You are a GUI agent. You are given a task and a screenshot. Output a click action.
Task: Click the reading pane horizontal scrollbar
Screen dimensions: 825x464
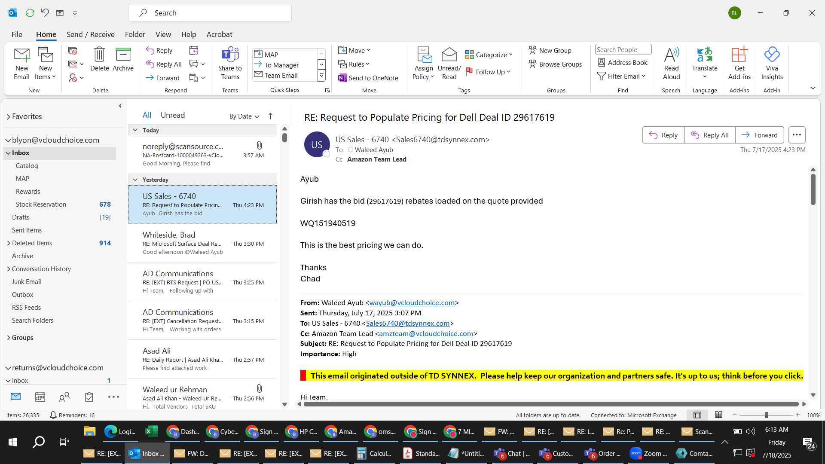pyautogui.click(x=551, y=404)
